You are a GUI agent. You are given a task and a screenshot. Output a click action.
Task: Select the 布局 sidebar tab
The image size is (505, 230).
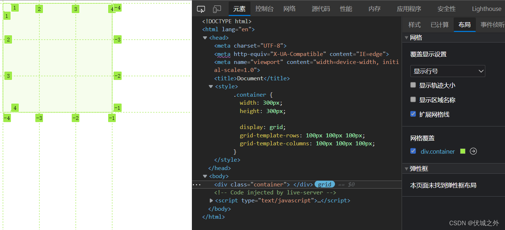[465, 25]
